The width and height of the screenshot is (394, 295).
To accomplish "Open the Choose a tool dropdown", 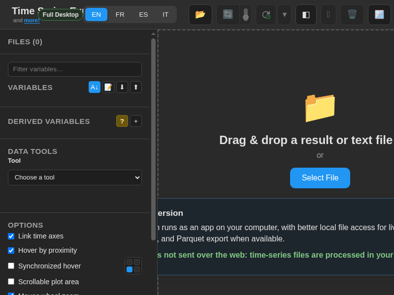I will [75, 177].
